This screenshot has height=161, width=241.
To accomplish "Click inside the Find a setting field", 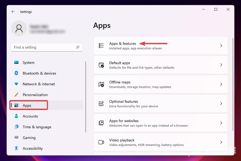I will (40, 47).
